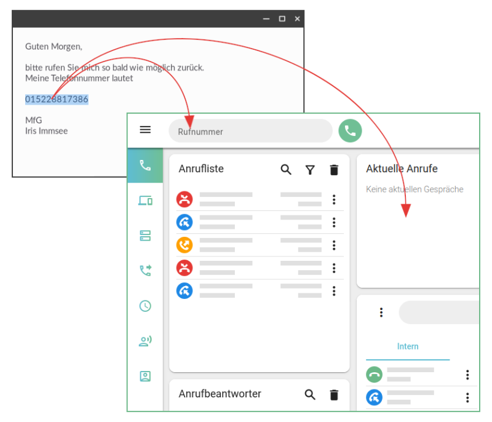Search within the Anrufbeantworter

(310, 395)
